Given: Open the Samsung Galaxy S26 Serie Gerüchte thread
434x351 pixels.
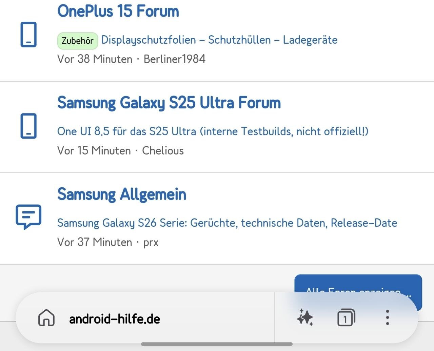Looking at the screenshot, I should click(x=227, y=223).
